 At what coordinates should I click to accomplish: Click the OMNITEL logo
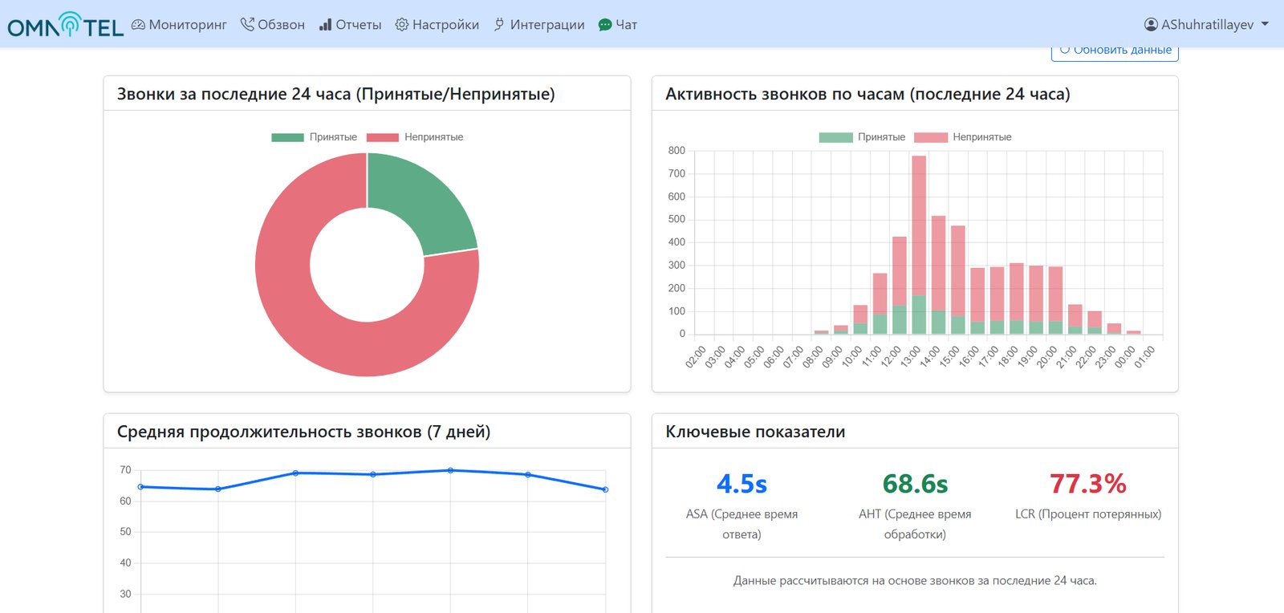(65, 25)
